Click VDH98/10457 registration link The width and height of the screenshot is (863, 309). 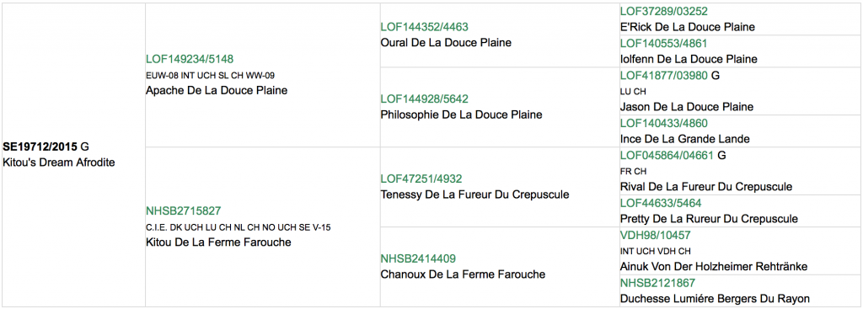pyautogui.click(x=656, y=235)
